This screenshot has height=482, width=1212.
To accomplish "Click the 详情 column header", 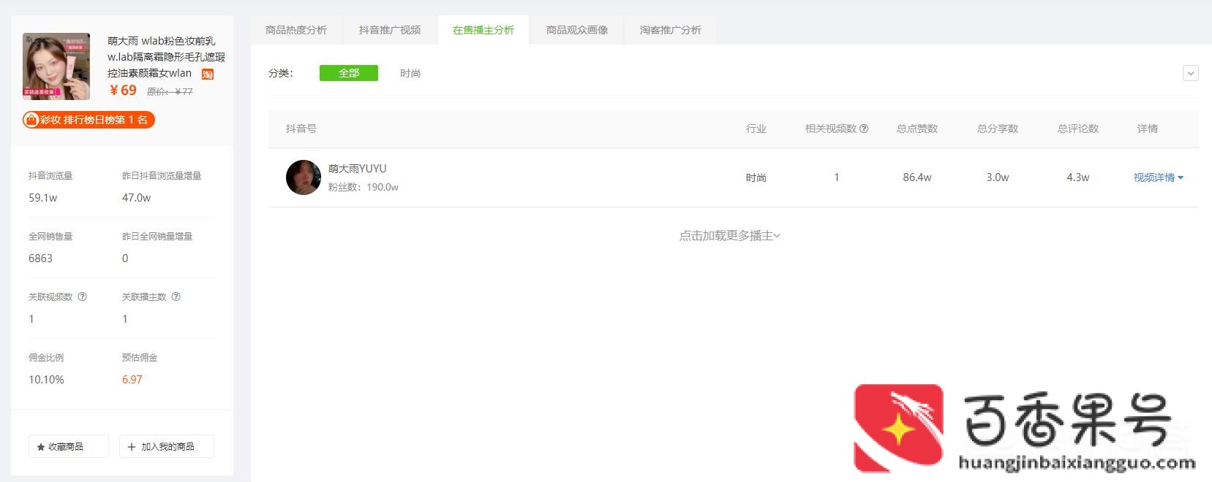I will point(1148,129).
